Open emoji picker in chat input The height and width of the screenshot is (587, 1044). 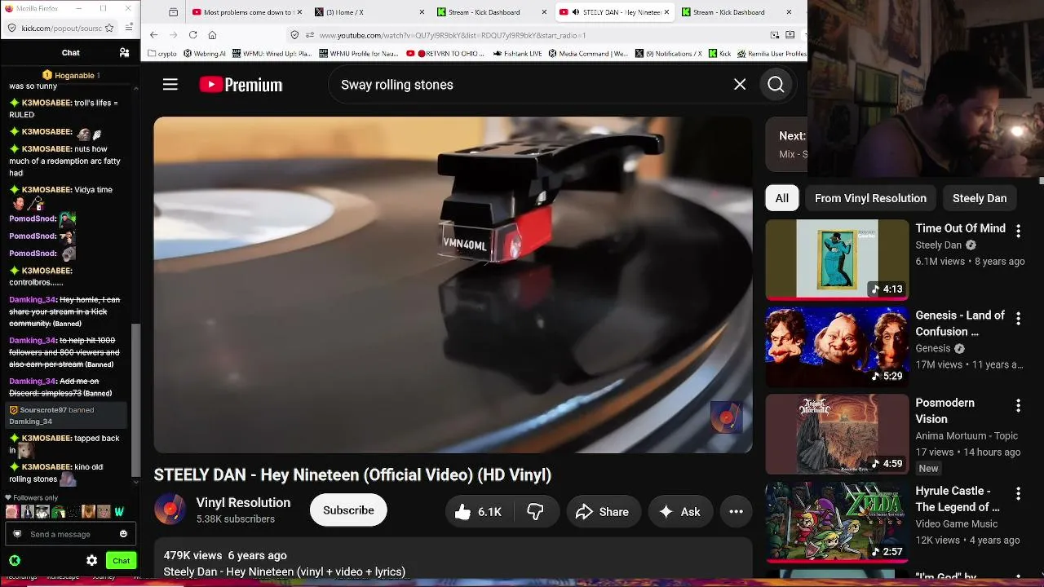coord(123,534)
